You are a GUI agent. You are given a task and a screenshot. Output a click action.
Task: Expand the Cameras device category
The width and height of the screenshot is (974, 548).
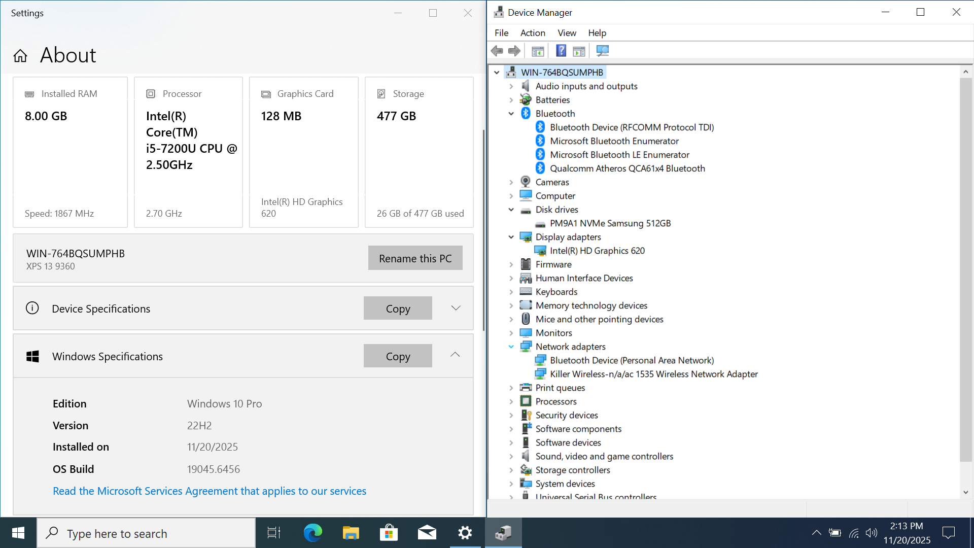(x=511, y=182)
